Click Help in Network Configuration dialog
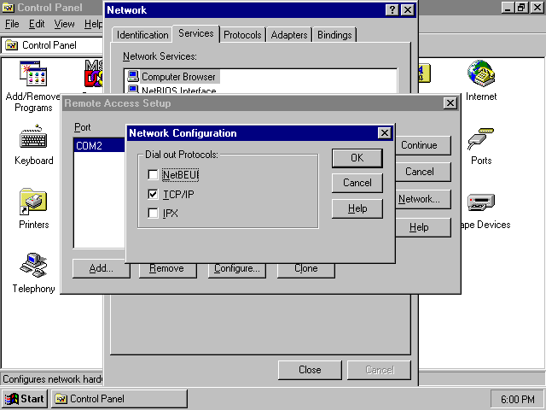 point(357,208)
